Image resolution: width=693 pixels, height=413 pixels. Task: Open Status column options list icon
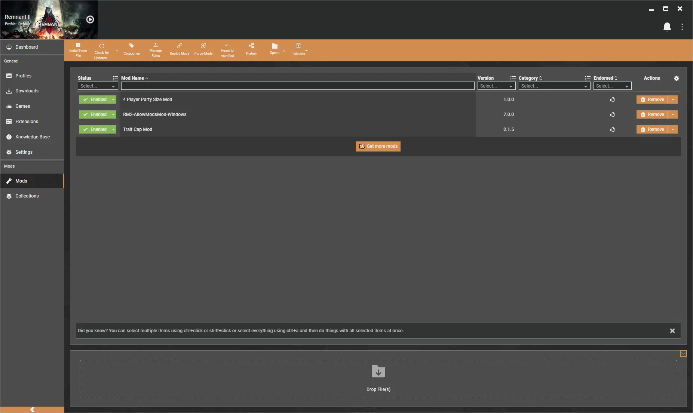115,78
